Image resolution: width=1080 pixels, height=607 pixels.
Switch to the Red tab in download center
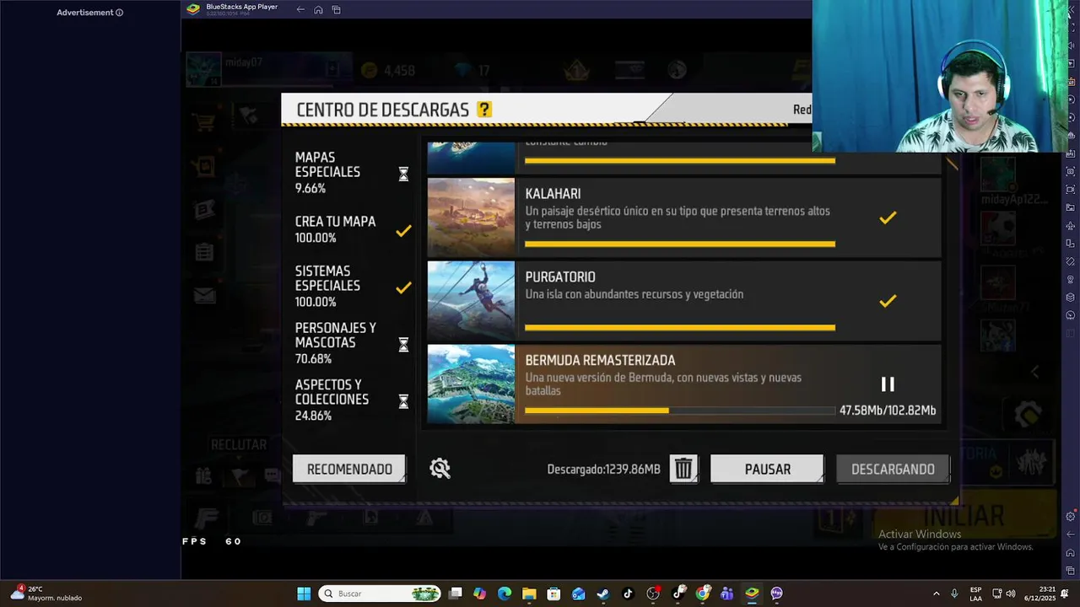pyautogui.click(x=802, y=110)
